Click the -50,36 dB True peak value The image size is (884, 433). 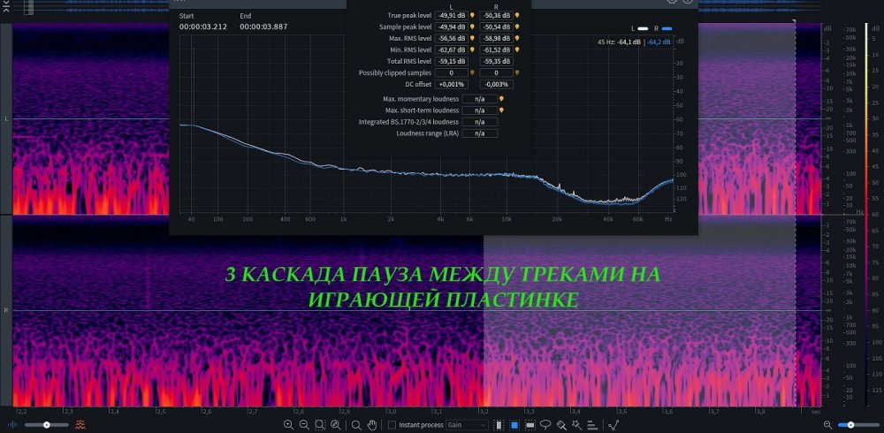click(496, 15)
